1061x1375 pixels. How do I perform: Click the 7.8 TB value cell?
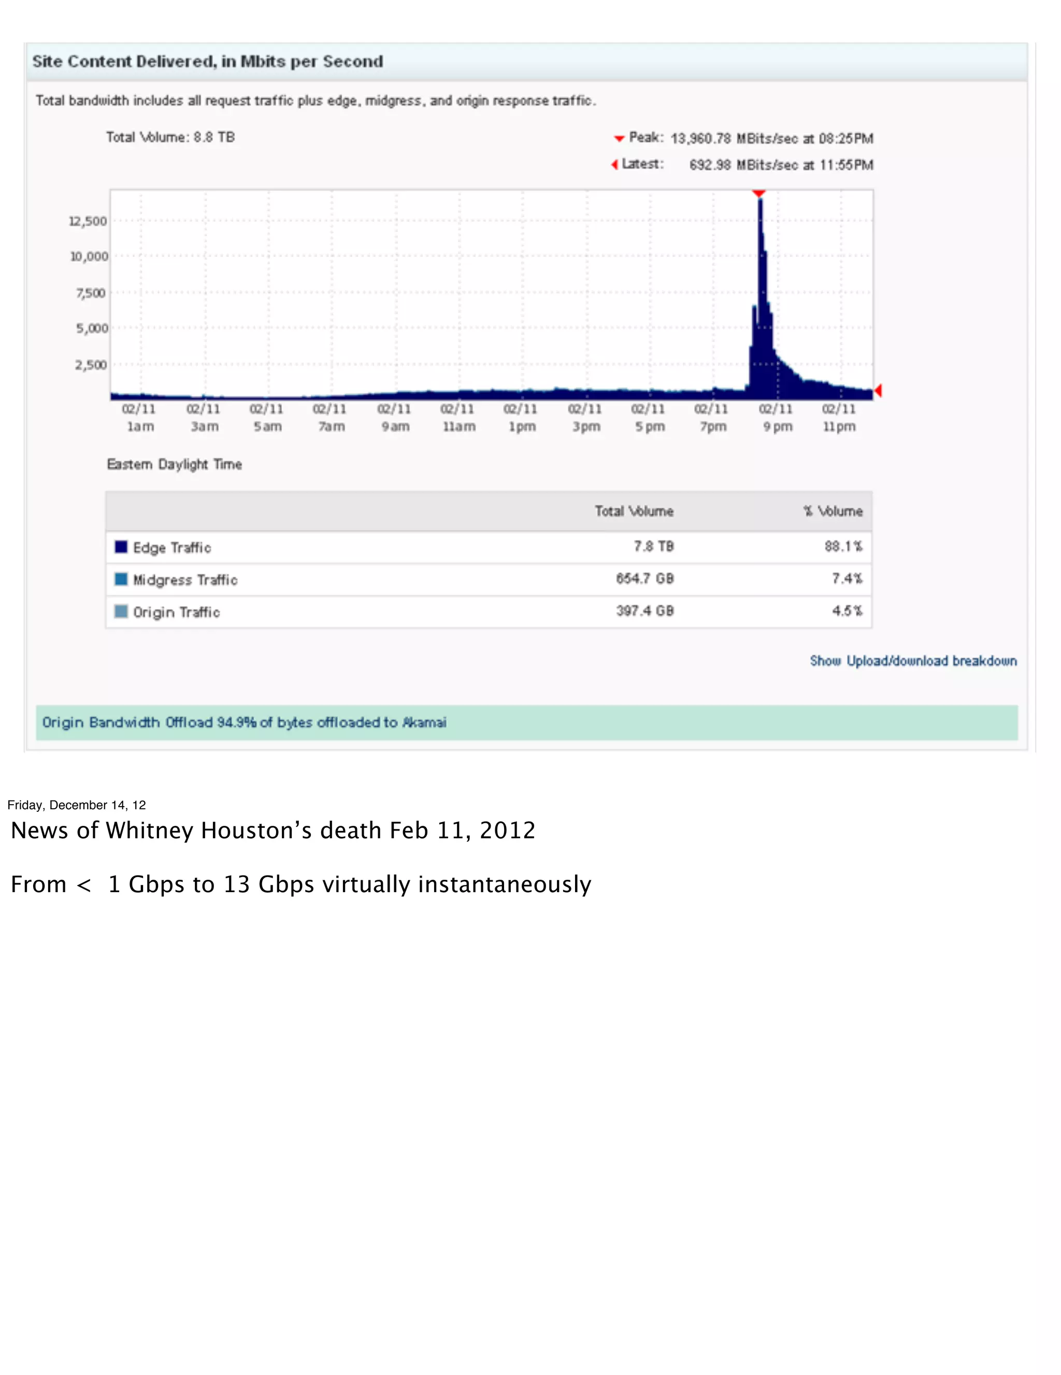(x=654, y=547)
